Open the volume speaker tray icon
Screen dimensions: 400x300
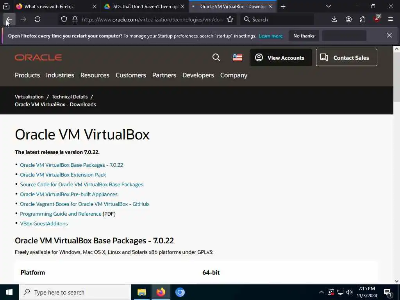coord(349,292)
